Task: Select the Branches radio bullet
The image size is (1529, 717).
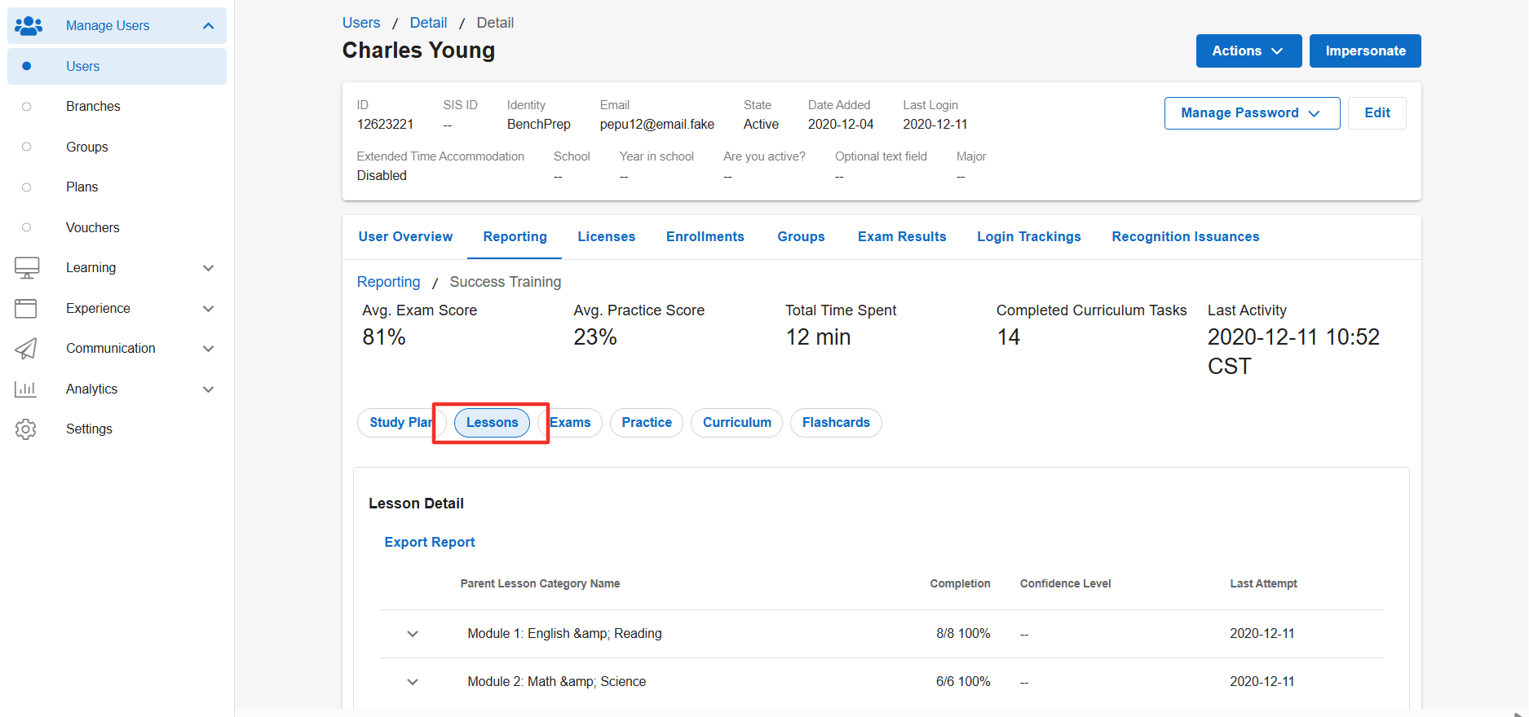Action: (x=27, y=107)
